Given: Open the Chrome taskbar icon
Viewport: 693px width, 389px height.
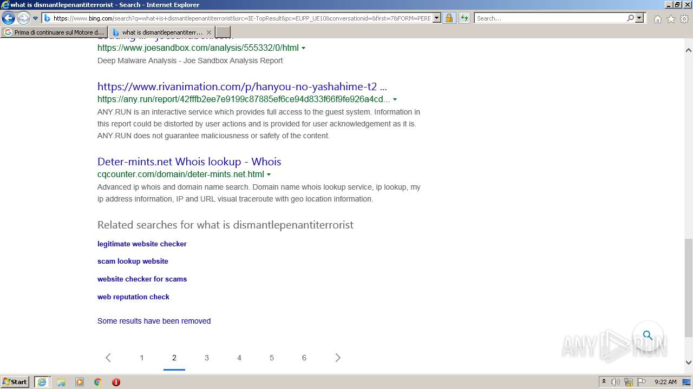Looking at the screenshot, I should coord(98,382).
